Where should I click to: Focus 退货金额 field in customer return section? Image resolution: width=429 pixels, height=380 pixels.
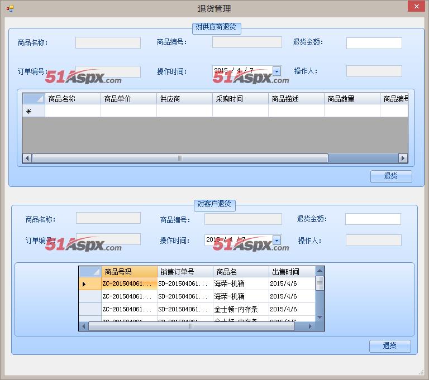(373, 219)
